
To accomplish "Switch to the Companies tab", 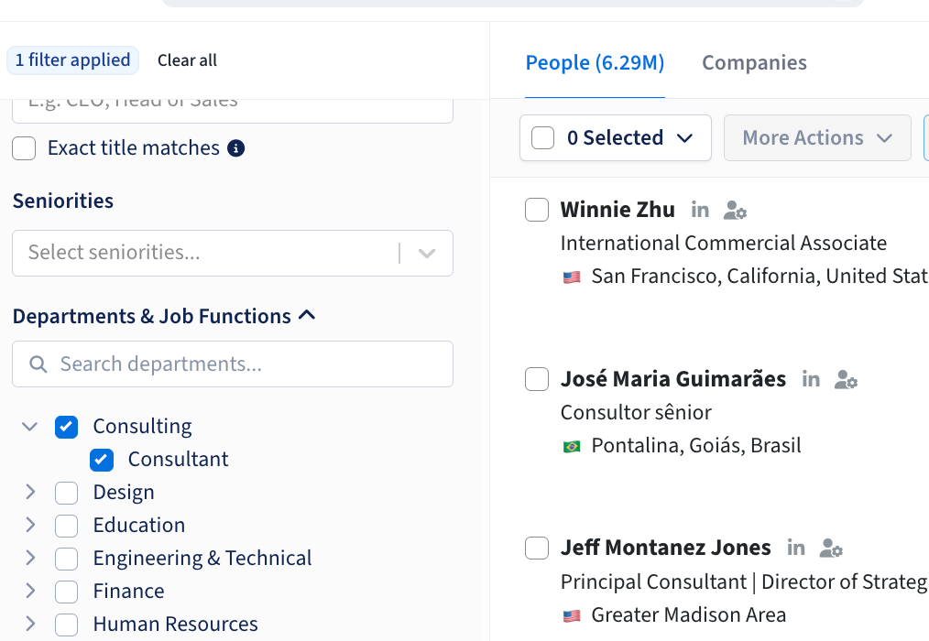I will point(754,63).
